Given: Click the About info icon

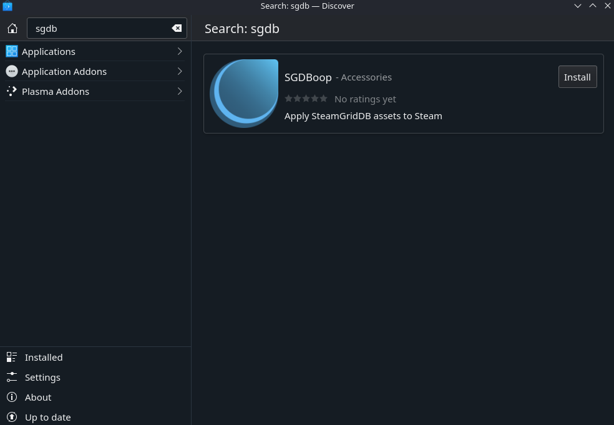Looking at the screenshot, I should coord(12,397).
